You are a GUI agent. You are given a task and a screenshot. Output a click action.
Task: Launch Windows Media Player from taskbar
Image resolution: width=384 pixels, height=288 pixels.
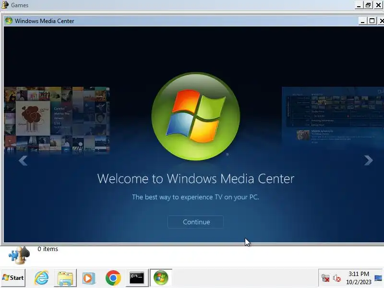pos(89,278)
